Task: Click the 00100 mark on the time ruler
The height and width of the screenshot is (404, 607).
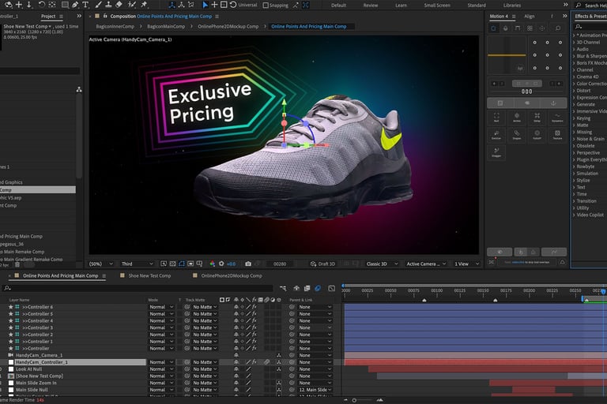Action: [437, 290]
